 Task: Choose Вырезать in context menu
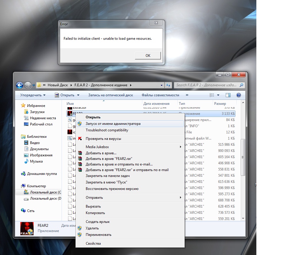click(130, 206)
